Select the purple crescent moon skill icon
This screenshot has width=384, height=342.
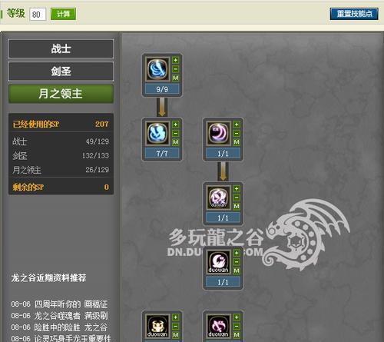click(x=218, y=133)
